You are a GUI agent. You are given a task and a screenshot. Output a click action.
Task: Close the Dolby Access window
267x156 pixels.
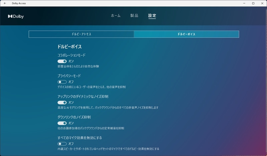tap(262, 3)
